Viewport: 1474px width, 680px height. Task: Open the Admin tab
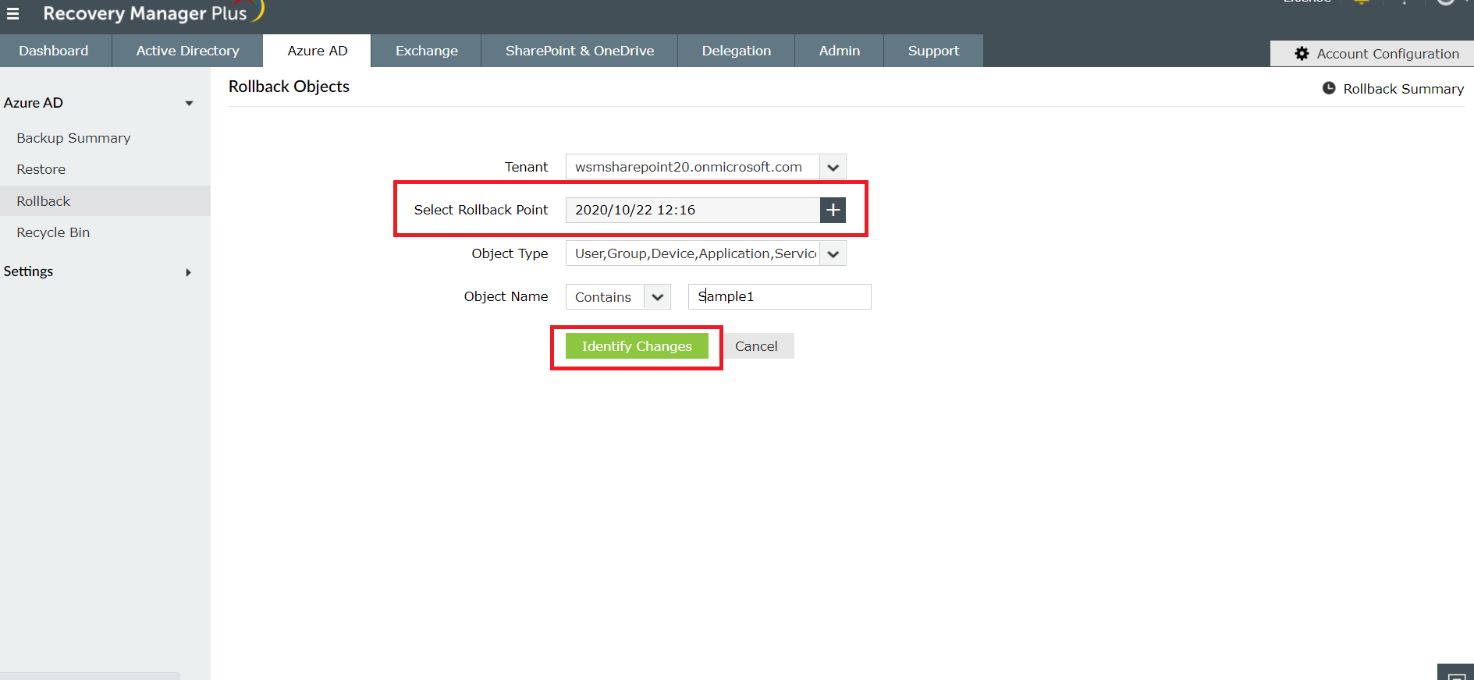point(839,51)
